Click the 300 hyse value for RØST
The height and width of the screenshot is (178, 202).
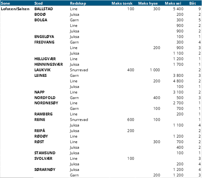(157, 142)
